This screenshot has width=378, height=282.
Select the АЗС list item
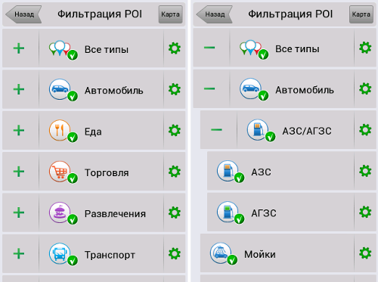coord(280,171)
